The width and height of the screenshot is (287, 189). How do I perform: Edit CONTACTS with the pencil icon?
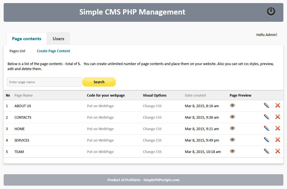click(x=267, y=117)
